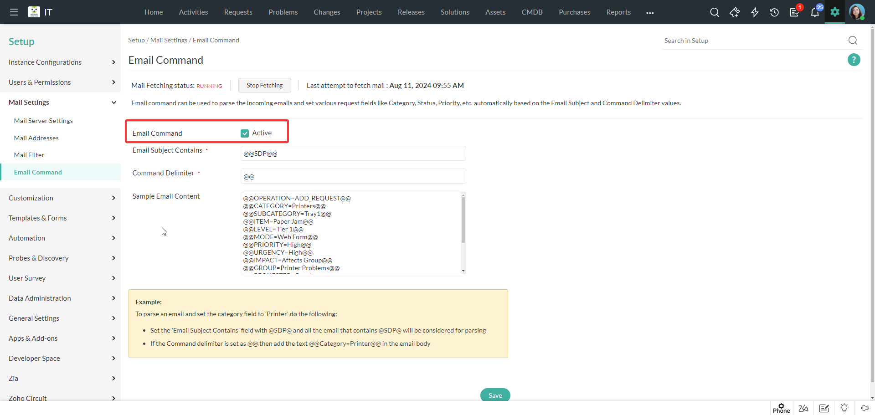This screenshot has height=415, width=875.
Task: Click the Setup gear icon in header
Action: point(834,12)
